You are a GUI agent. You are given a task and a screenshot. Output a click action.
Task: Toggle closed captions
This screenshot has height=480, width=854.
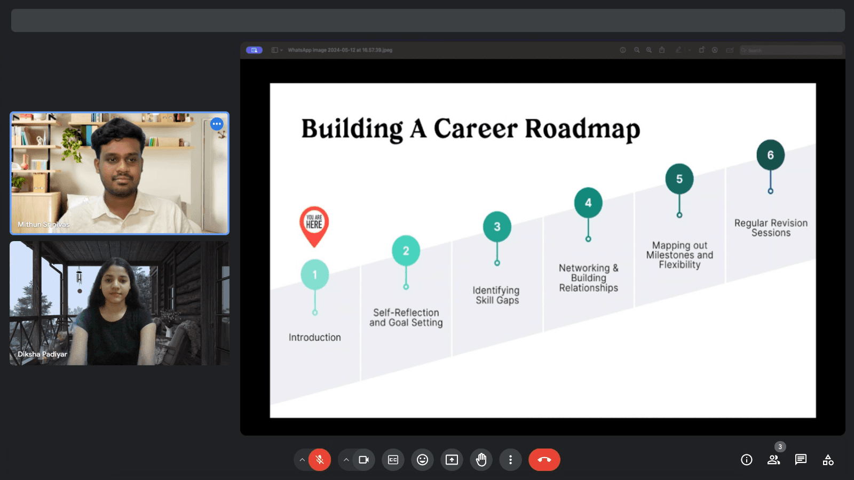click(393, 460)
